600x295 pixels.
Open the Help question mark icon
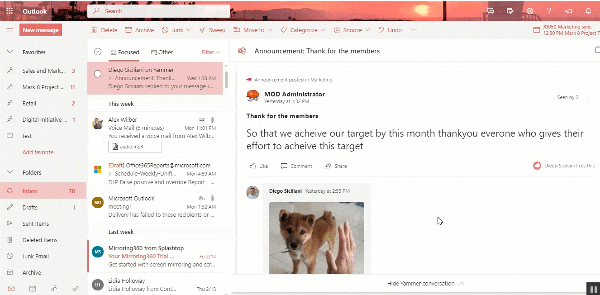pyautogui.click(x=549, y=11)
